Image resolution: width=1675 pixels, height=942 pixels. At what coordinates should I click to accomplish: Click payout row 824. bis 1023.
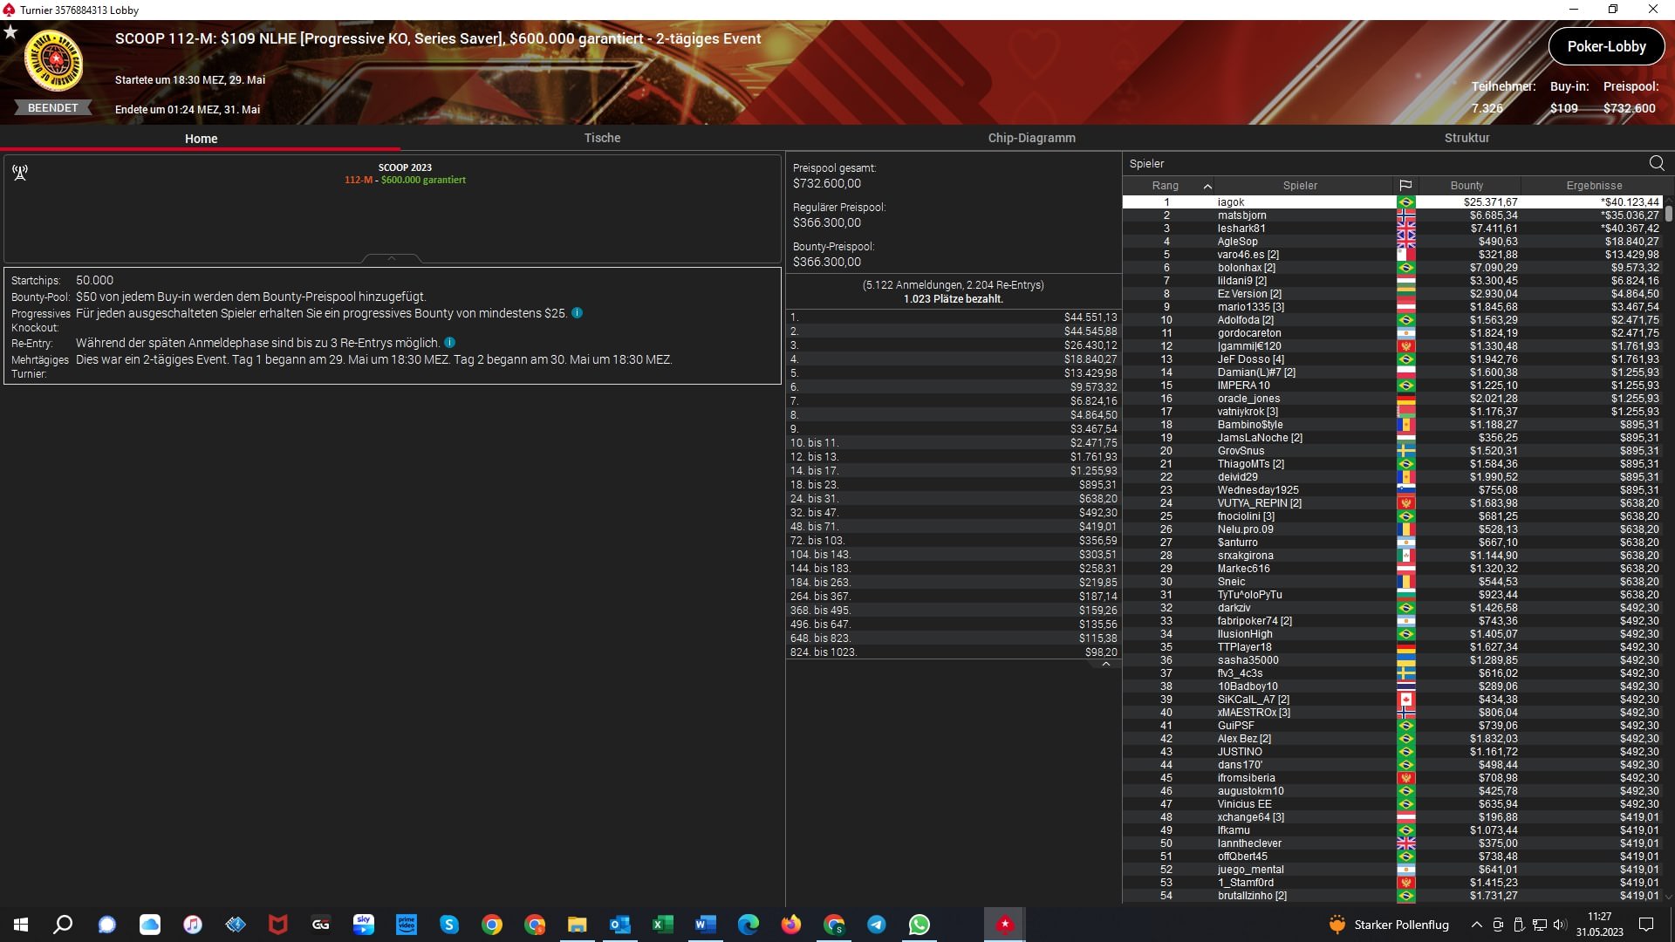point(954,652)
